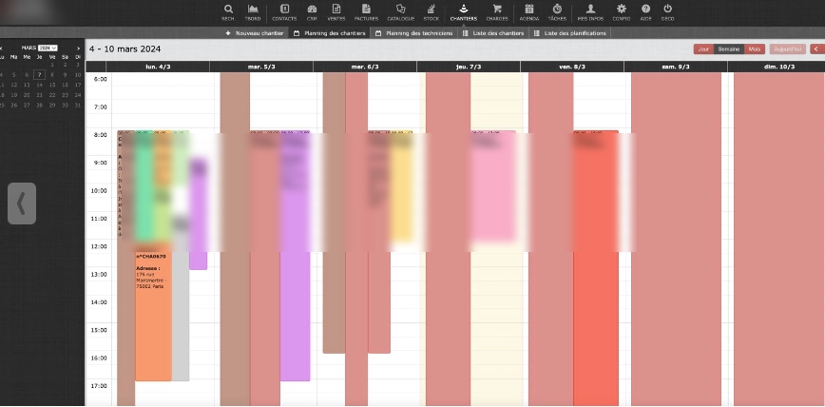The image size is (825, 407).
Task: Open the VENTES document icon
Action: [x=336, y=12]
